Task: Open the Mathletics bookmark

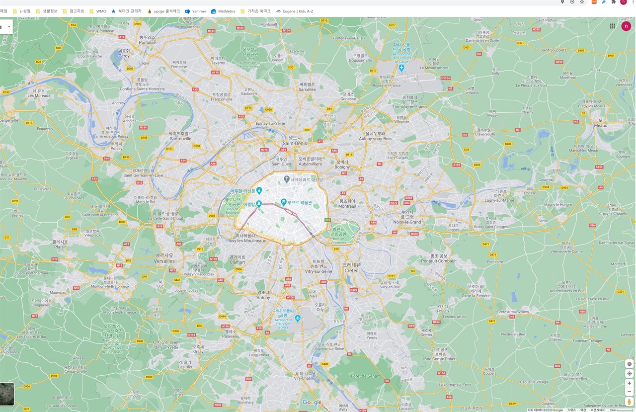Action: point(223,11)
